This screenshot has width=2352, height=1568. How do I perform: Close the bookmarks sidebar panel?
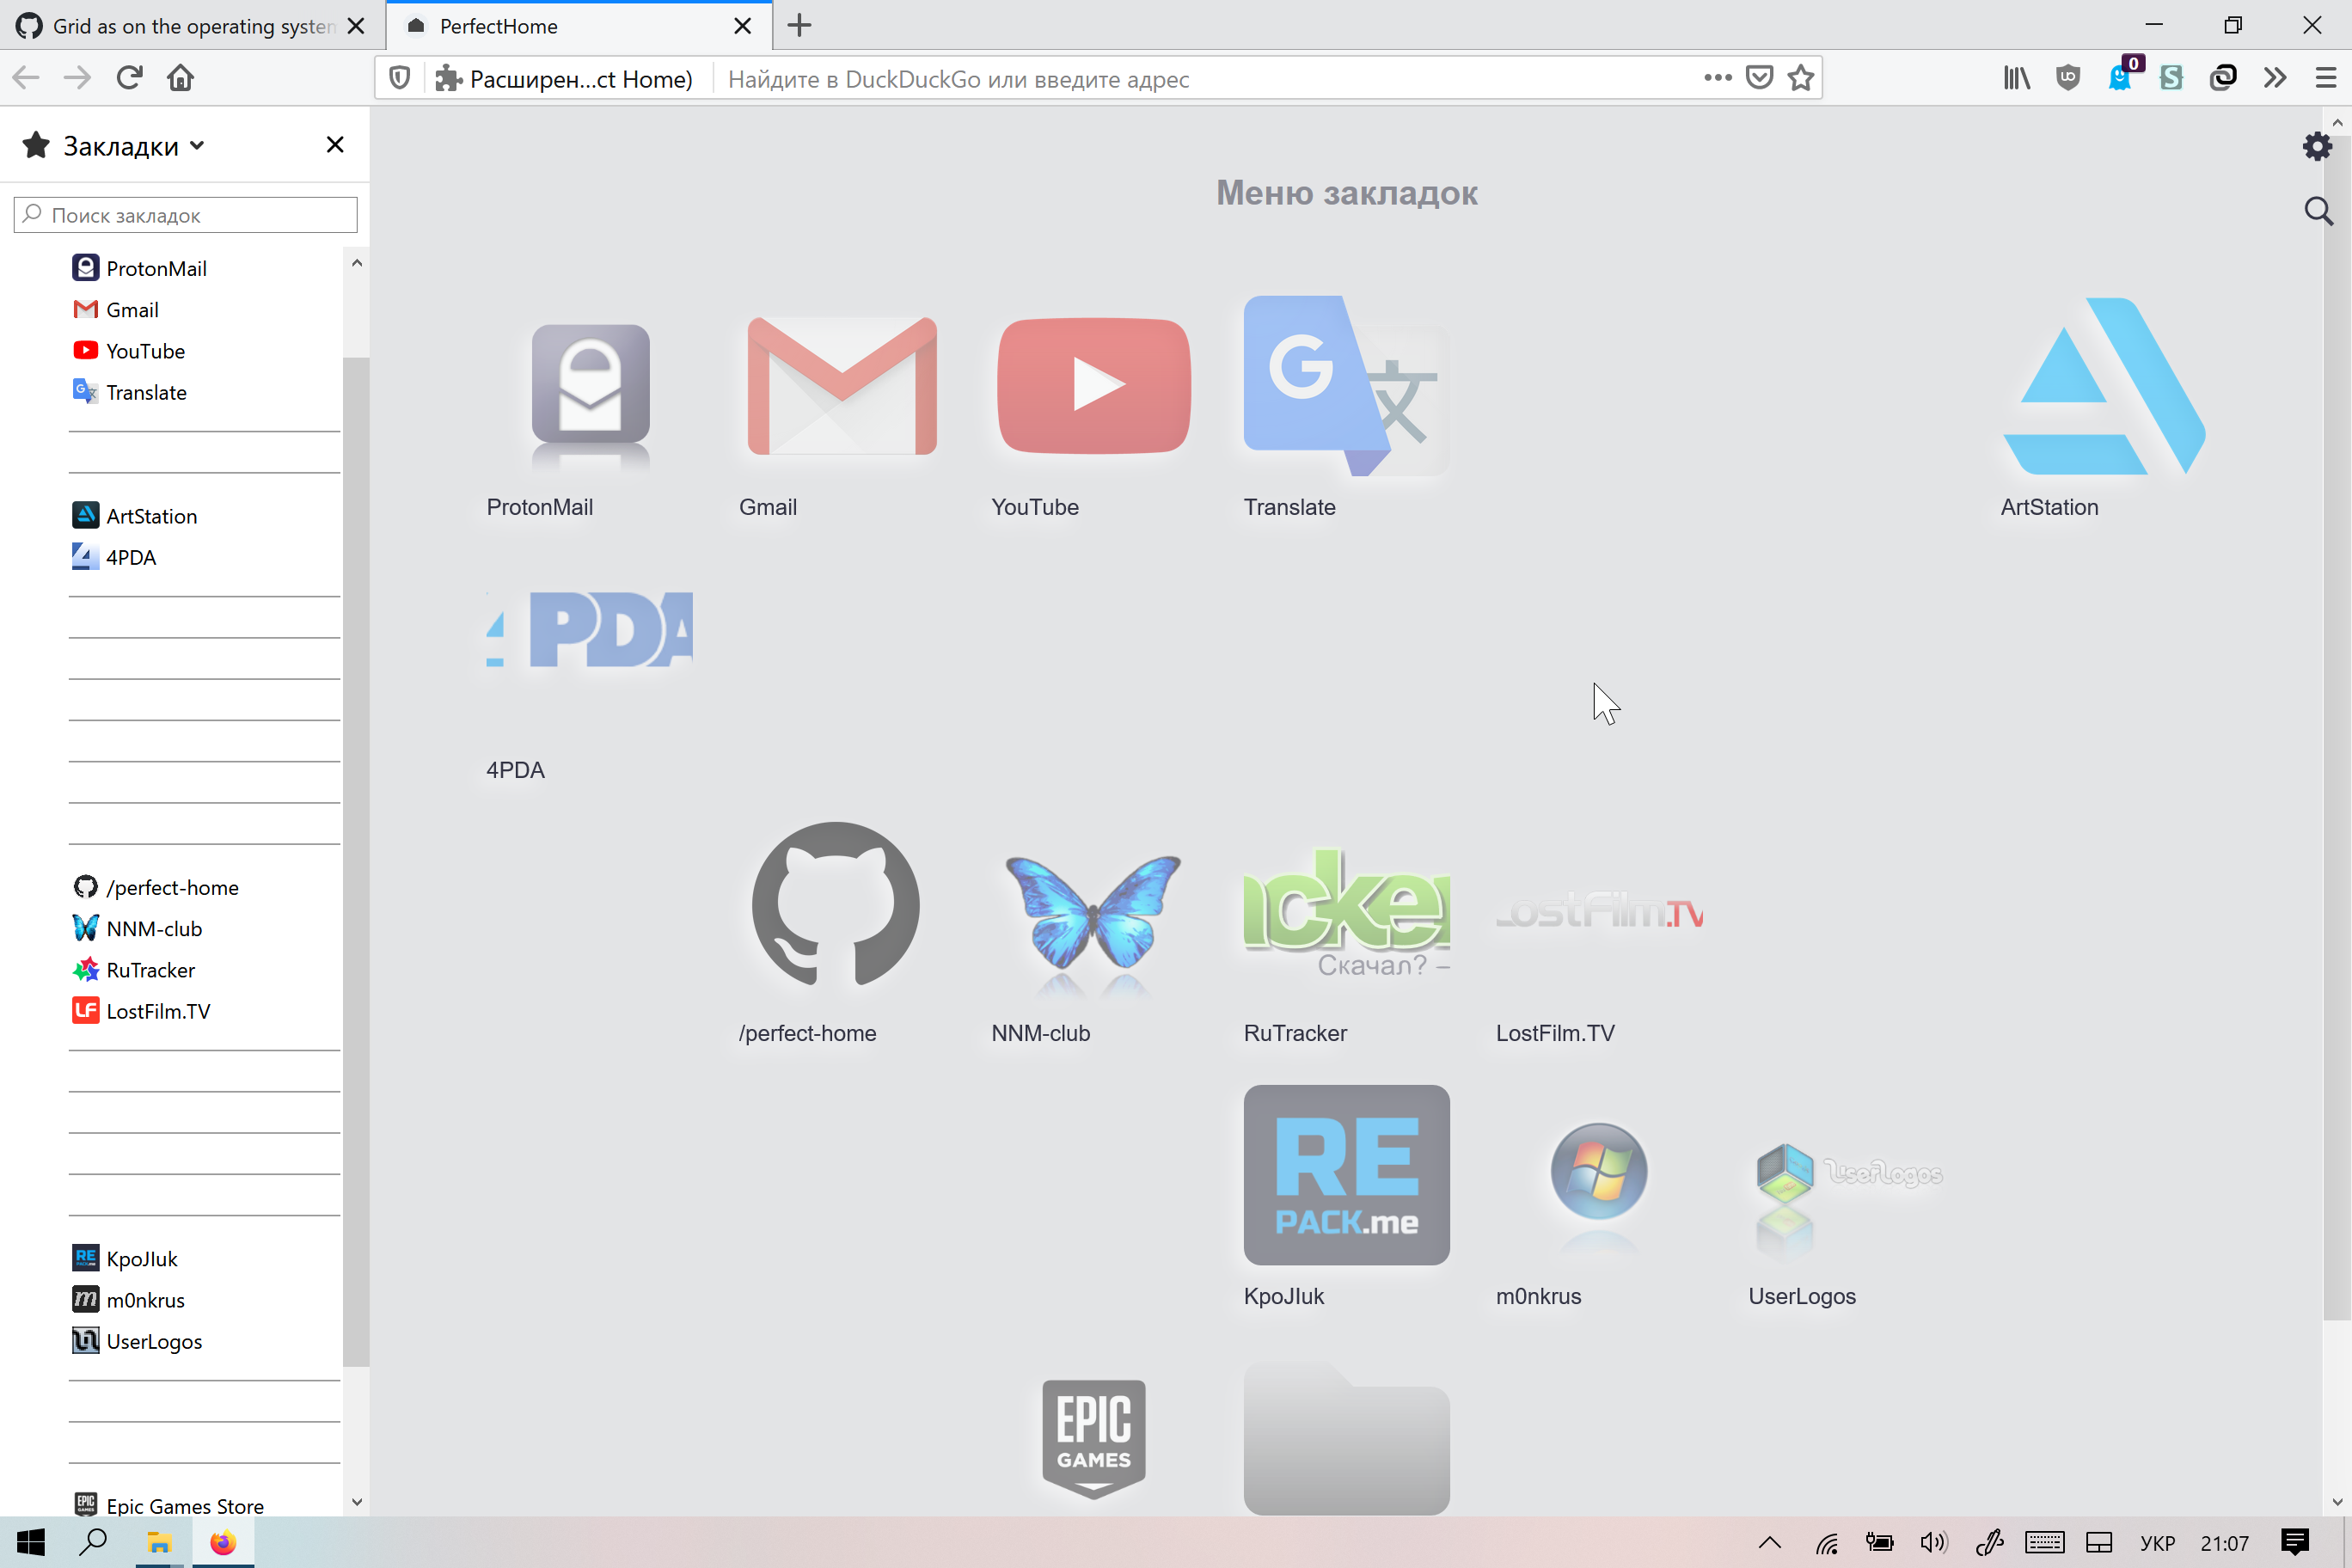tap(334, 145)
